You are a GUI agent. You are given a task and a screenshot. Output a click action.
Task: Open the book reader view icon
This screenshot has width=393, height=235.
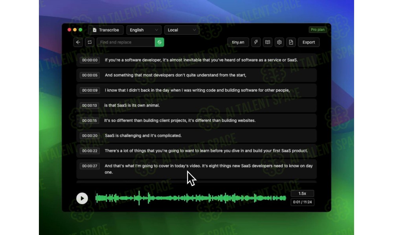(x=268, y=42)
